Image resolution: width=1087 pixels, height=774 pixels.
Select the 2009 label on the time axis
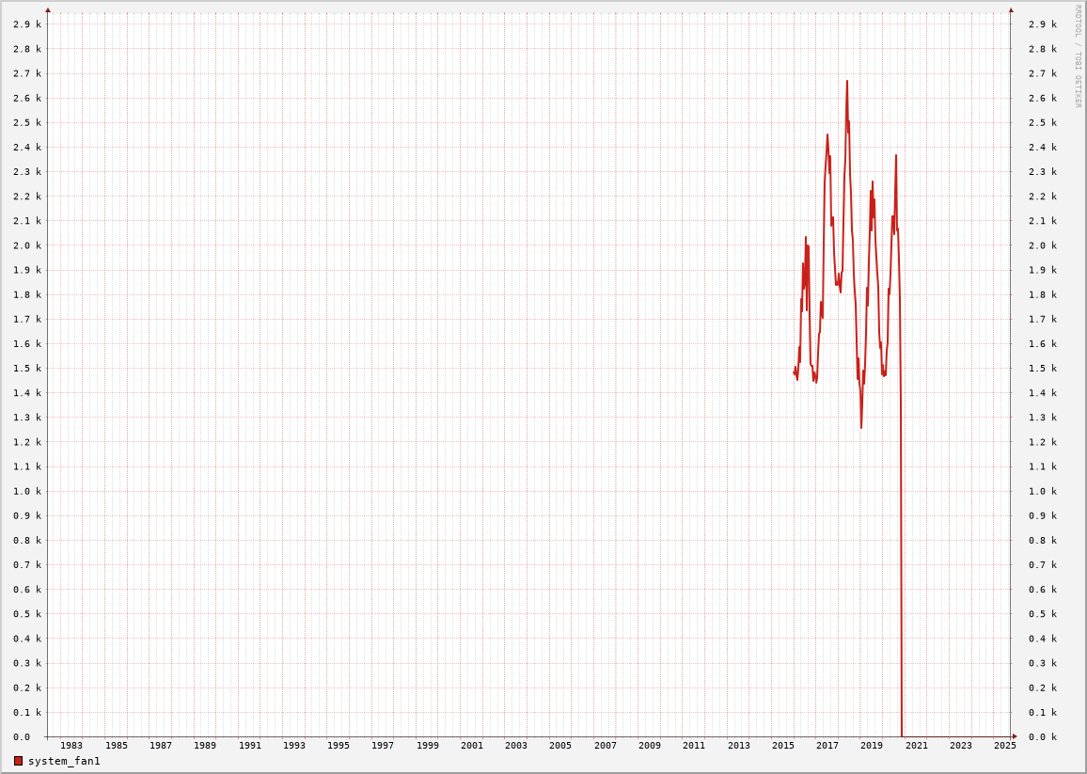[649, 746]
